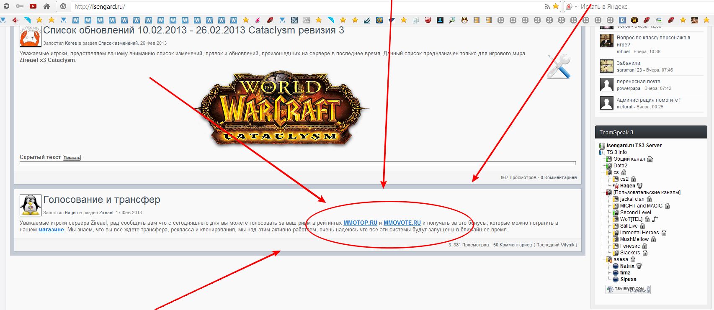Open the Забанили. forum topic

click(629, 63)
